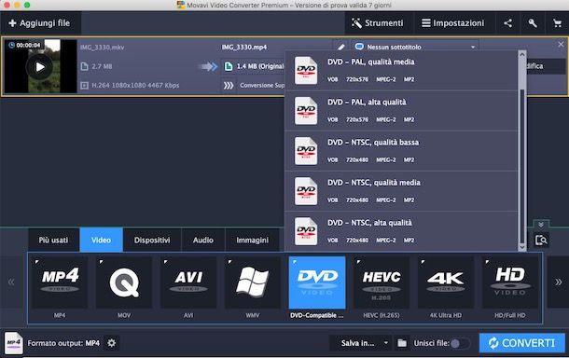The height and width of the screenshot is (358, 569).
Task: Click the IMG_3330.mp4 output name
Action: point(244,48)
